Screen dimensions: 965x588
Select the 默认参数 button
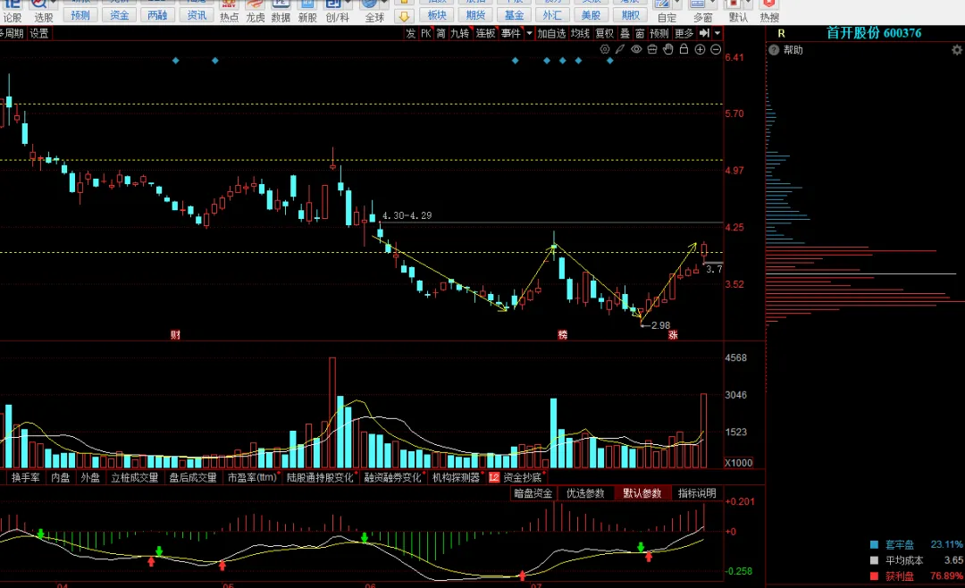pos(642,493)
